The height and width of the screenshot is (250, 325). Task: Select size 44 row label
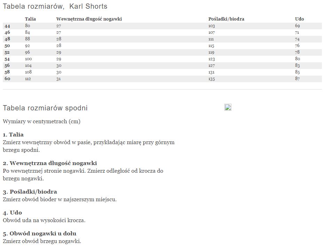[7, 26]
